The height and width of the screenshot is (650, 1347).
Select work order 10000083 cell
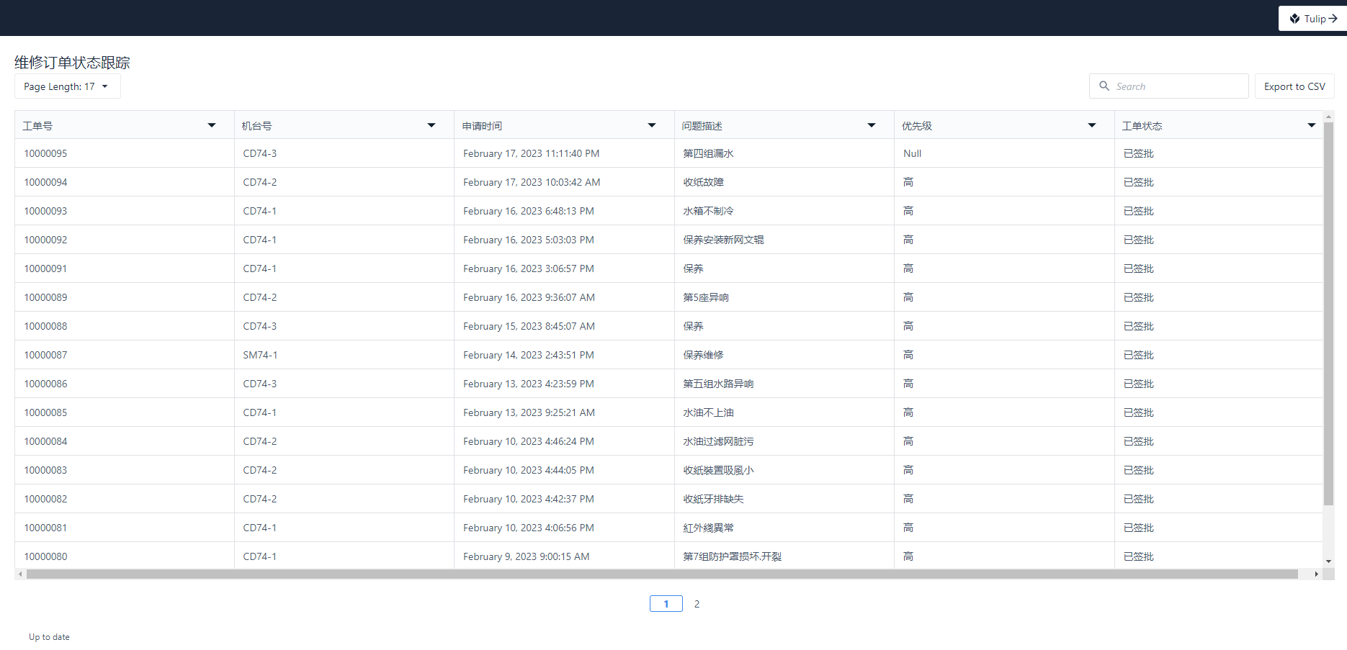[x=125, y=470]
